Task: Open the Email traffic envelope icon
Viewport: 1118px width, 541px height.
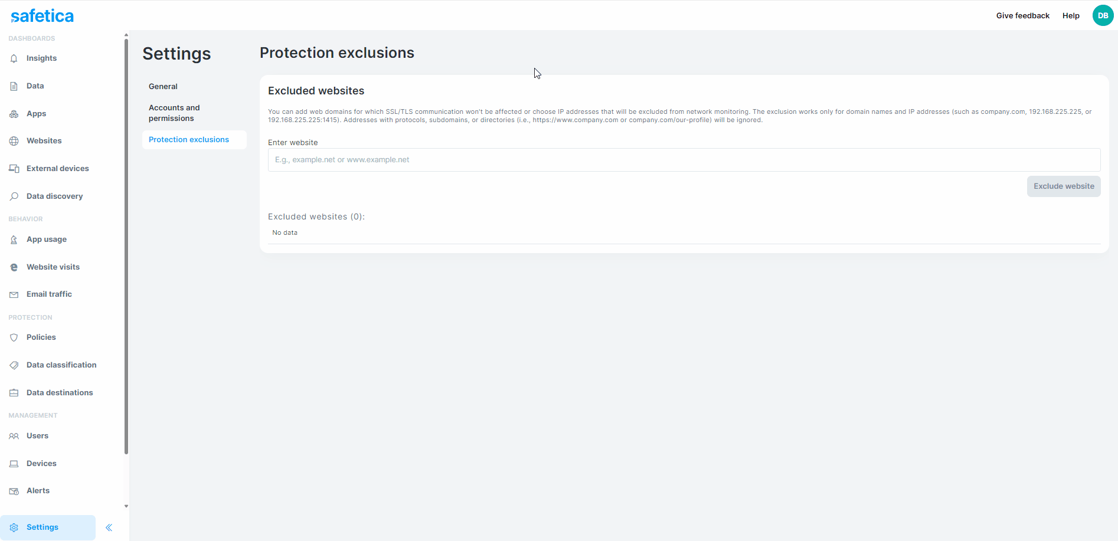Action: pyautogui.click(x=14, y=294)
